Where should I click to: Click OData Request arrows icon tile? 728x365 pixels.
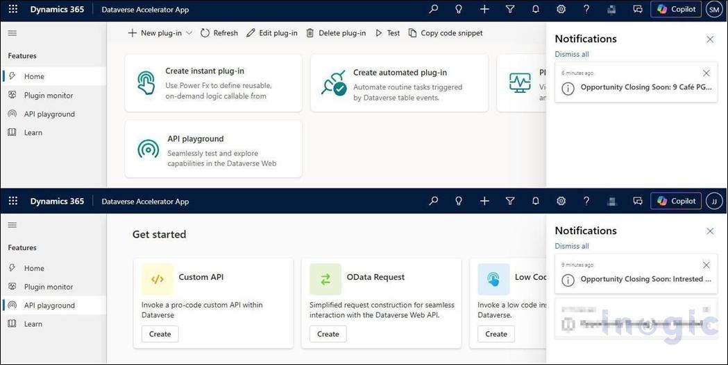coord(325,279)
